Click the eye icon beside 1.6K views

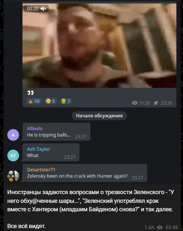(x=160, y=227)
